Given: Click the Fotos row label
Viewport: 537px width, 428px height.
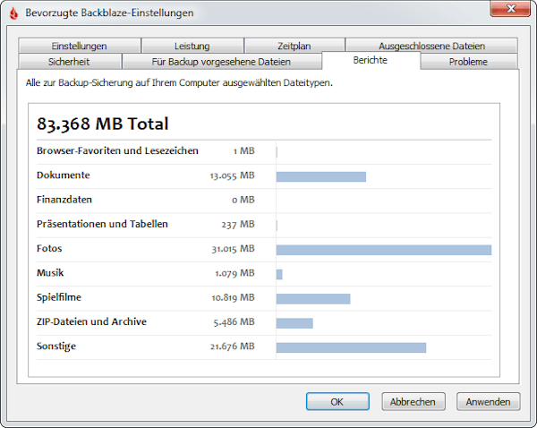Looking at the screenshot, I should pyautogui.click(x=49, y=248).
